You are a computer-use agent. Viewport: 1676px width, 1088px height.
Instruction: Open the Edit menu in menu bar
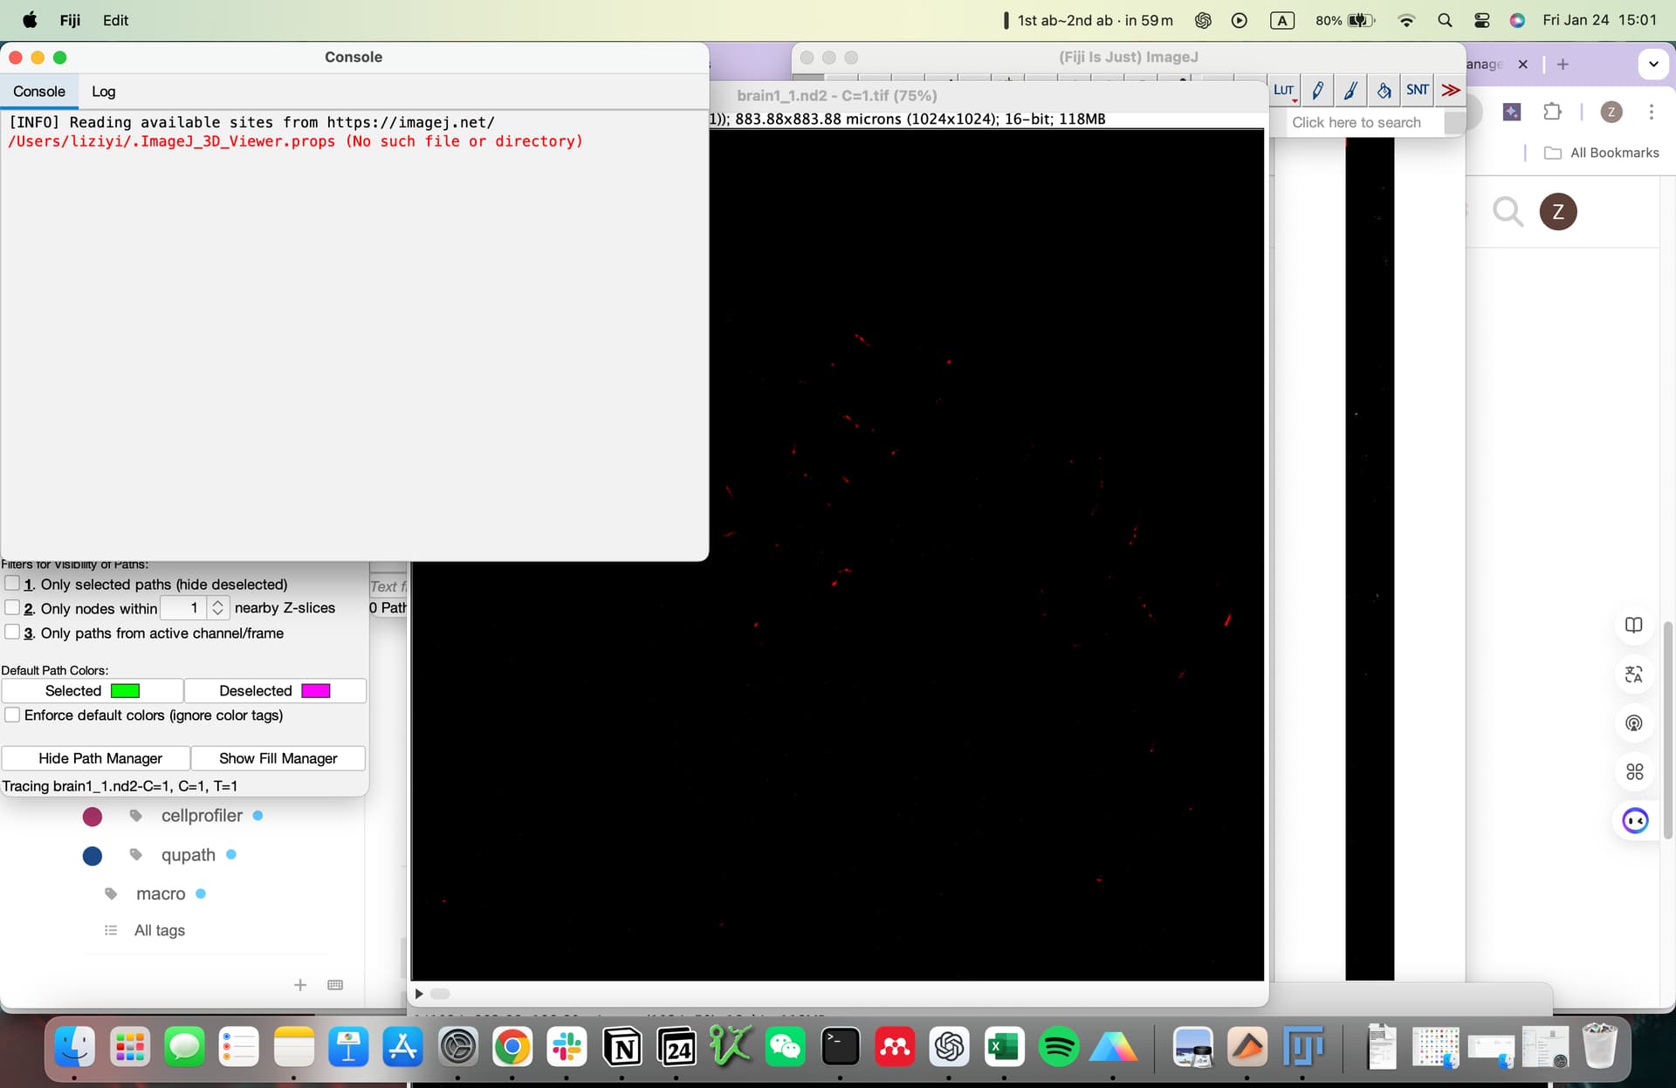[x=115, y=20]
